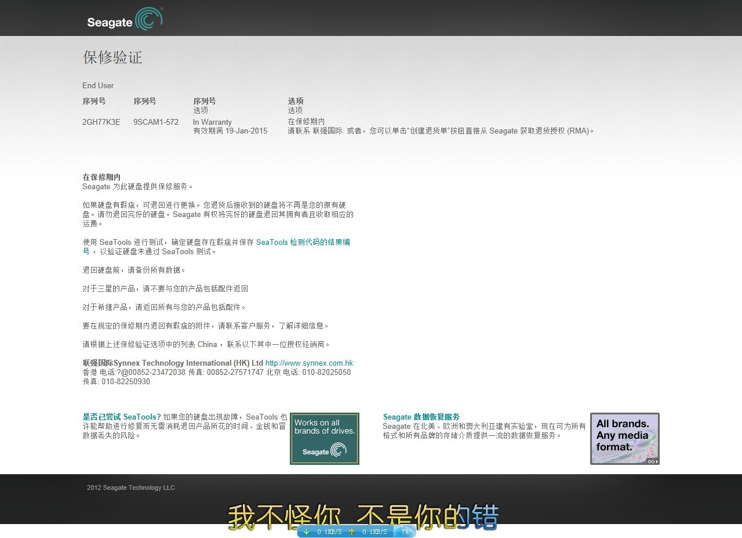Select the part number 9SCAM1-572
This screenshot has width=742, height=538.
[156, 122]
